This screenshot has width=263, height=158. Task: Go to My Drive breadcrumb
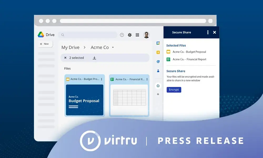pos(70,47)
